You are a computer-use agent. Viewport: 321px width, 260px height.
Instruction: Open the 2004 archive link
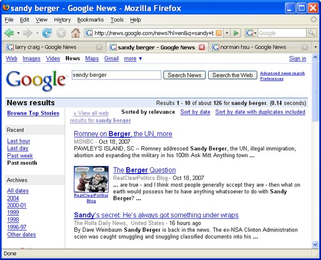coord(13,198)
